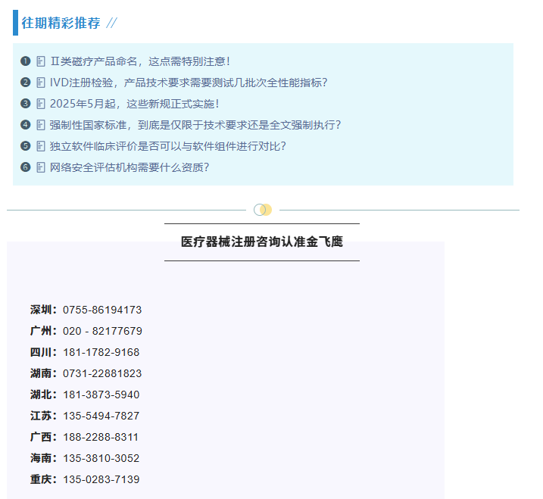Open the Ⅱ类磁疗产品命名 article link
543x499 pixels.
coord(139,61)
